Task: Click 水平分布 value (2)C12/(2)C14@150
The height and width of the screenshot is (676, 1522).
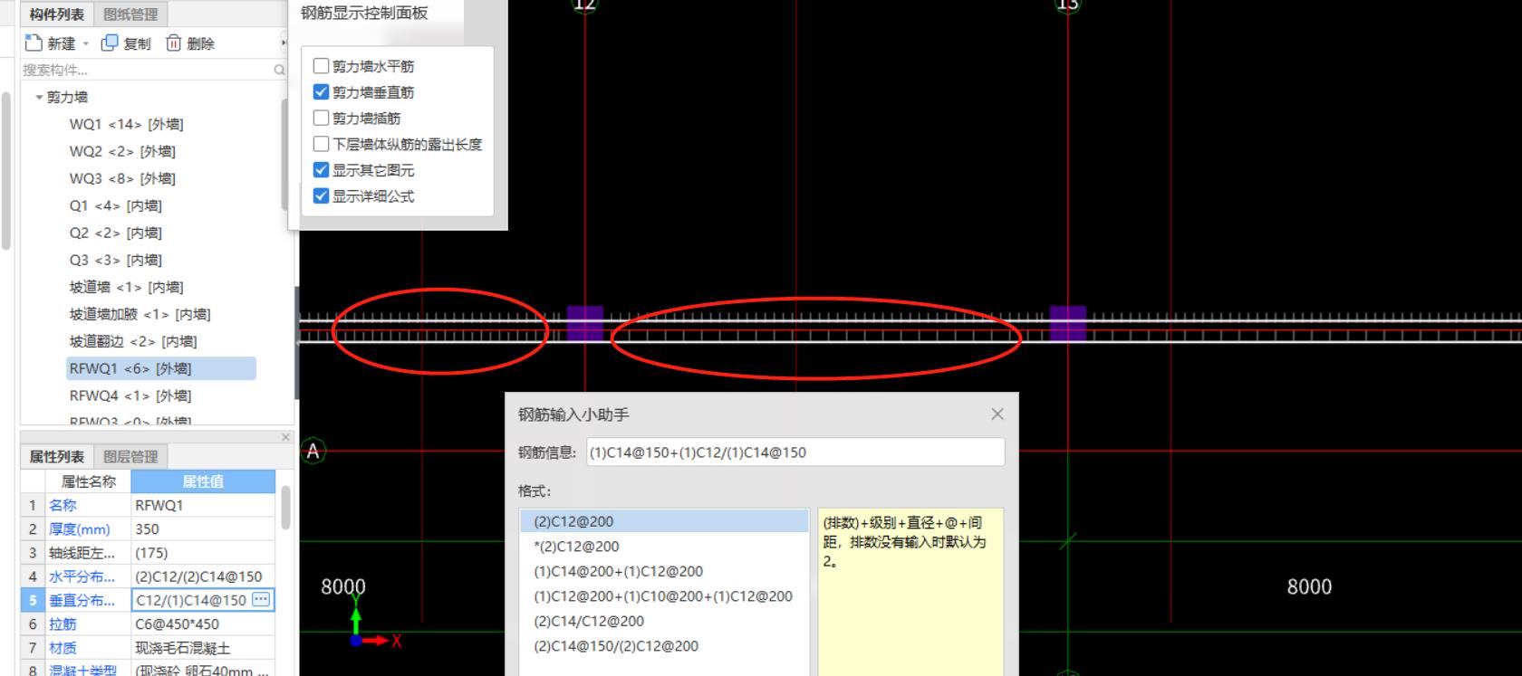Action: (x=203, y=576)
